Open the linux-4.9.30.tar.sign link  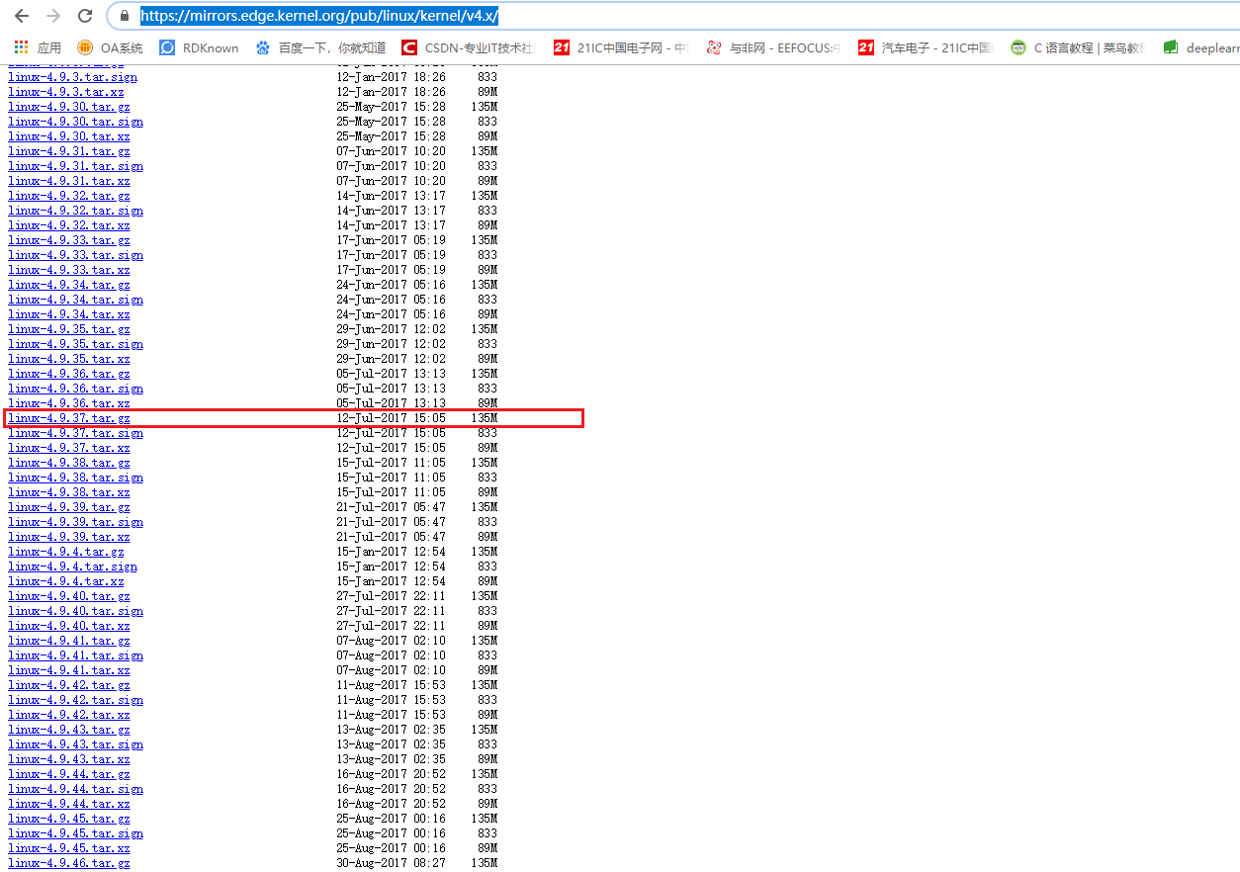point(75,122)
